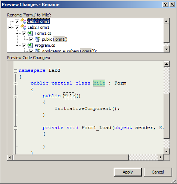The image size is (177, 184).
Task: Select the Application.Run(new Form1()) item
Action: 69,51
